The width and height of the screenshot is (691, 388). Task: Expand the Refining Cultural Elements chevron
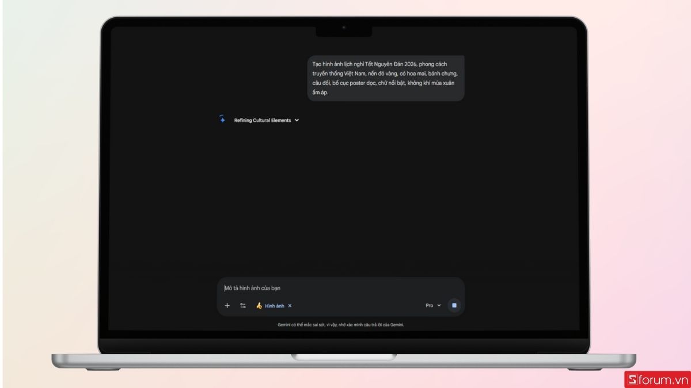297,120
